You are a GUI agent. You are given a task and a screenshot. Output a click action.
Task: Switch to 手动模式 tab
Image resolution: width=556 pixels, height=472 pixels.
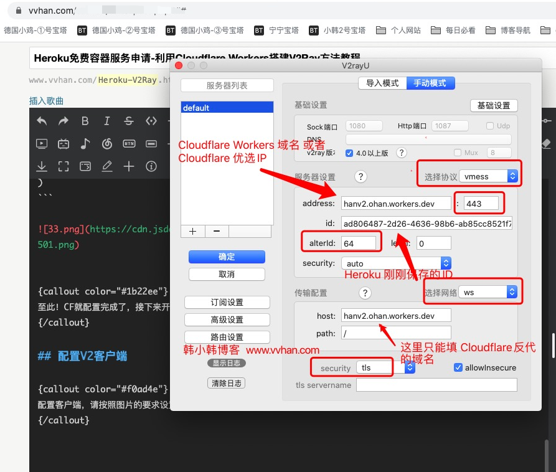pos(430,83)
